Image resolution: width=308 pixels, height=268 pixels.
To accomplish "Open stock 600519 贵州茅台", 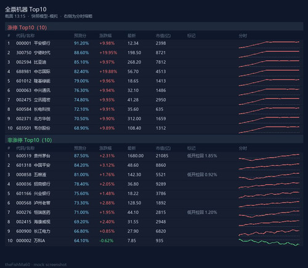I will (33, 156).
